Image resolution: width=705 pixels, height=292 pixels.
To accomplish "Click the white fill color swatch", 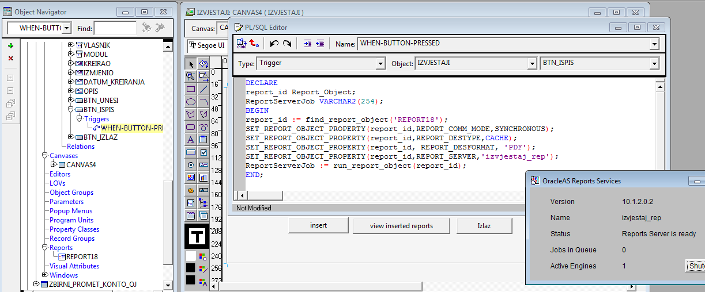I will click(190, 256).
